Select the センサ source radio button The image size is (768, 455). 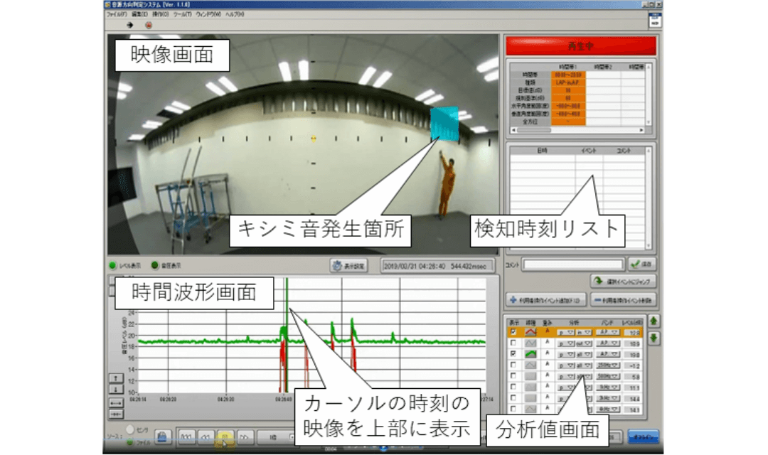130,429
